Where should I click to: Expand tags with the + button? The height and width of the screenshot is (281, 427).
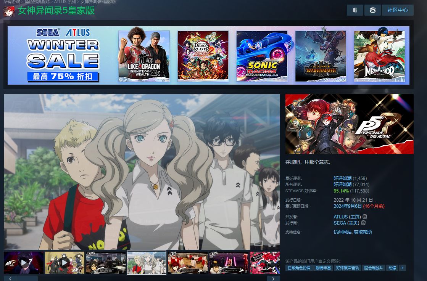[x=403, y=268]
